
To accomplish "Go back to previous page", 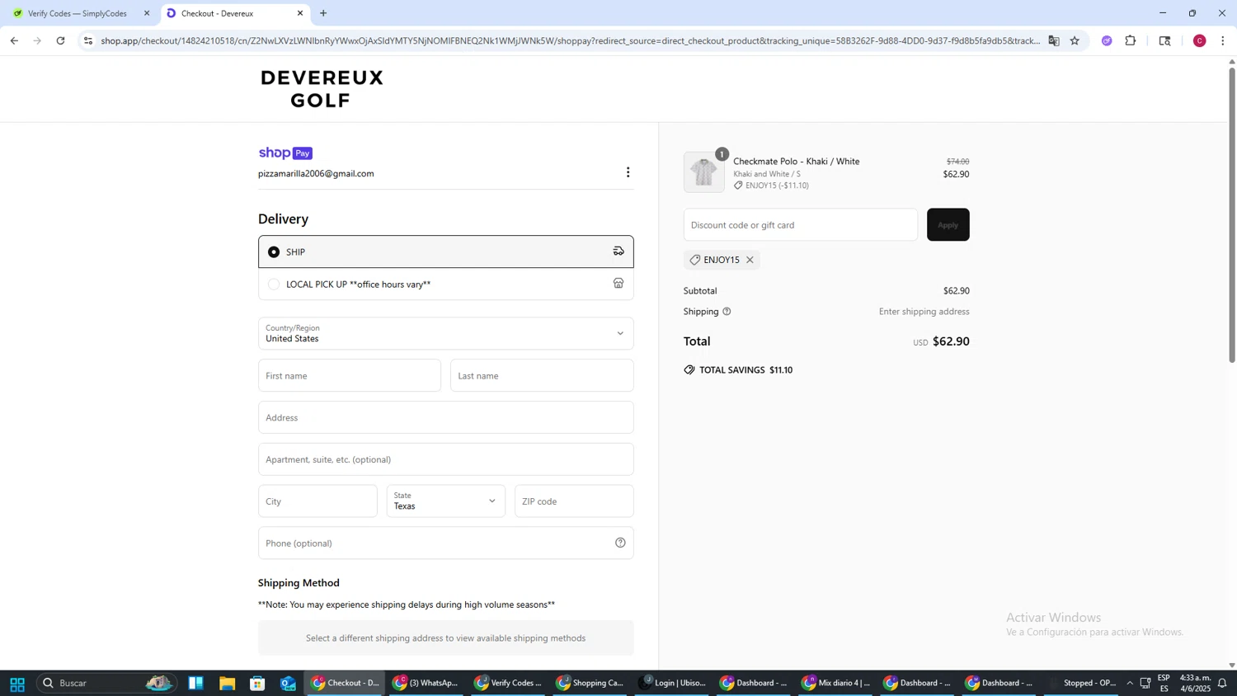I will tap(13, 40).
